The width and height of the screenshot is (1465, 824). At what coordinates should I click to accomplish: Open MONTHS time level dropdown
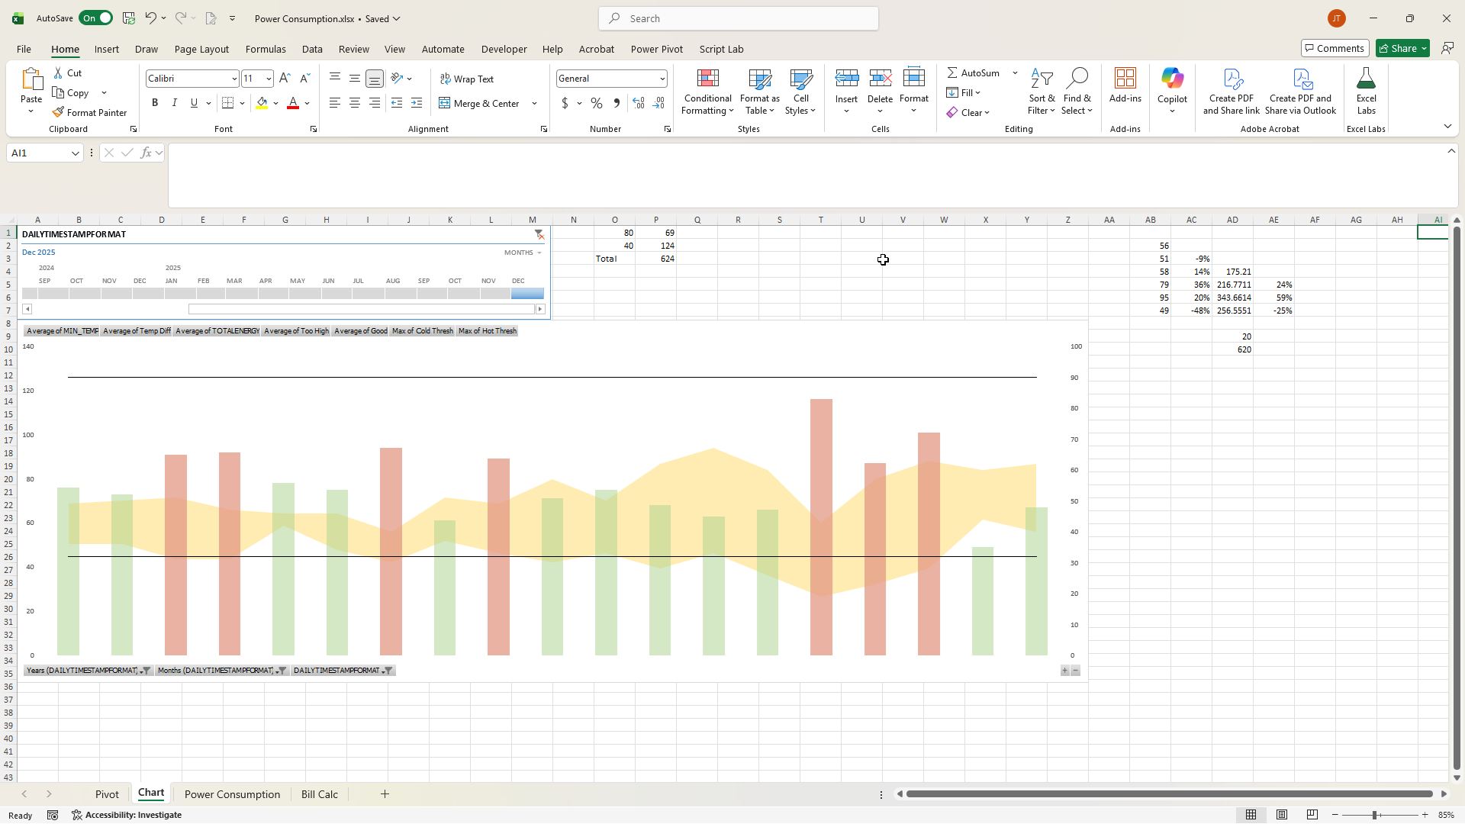tap(523, 253)
